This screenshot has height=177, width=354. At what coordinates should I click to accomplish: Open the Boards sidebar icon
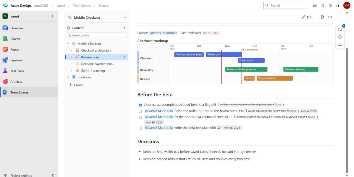5,39
